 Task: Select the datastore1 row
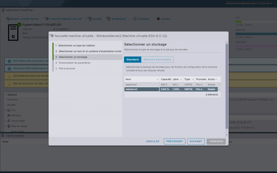point(171,85)
